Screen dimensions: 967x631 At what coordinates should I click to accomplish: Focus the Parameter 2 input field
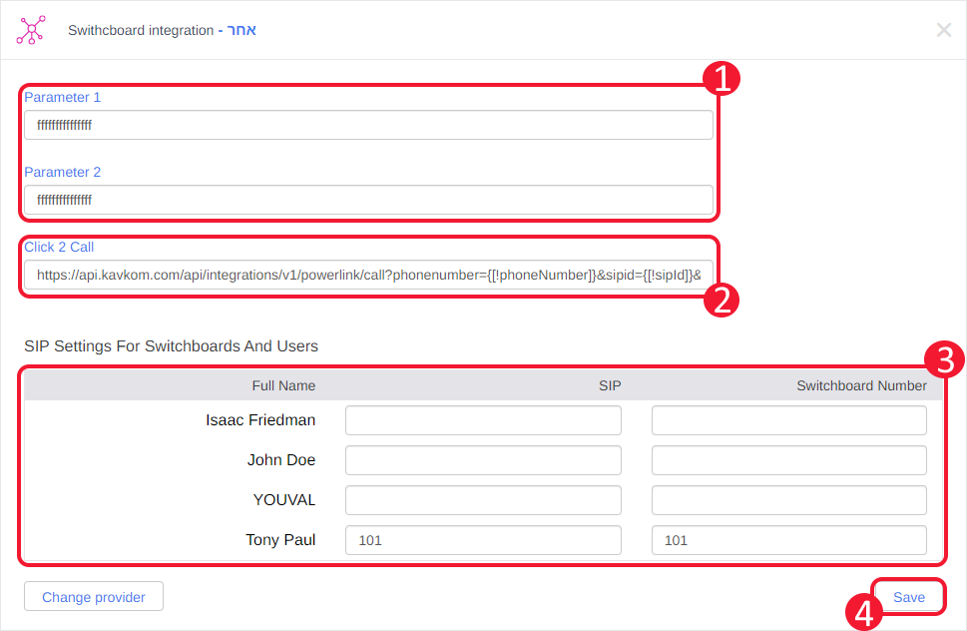coord(368,200)
